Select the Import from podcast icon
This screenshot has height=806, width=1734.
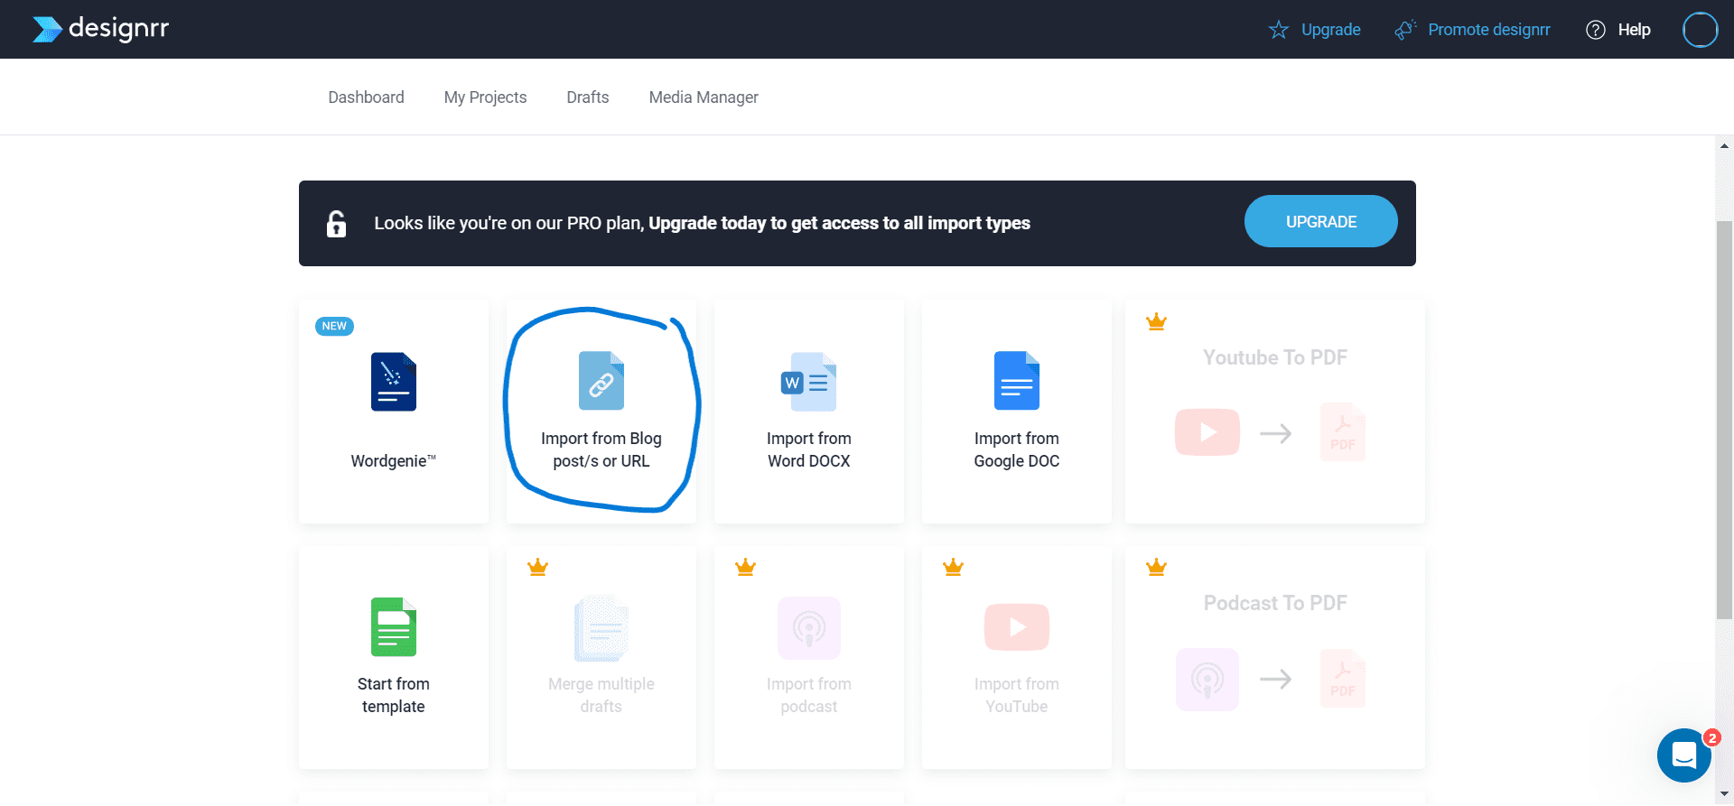(x=809, y=627)
